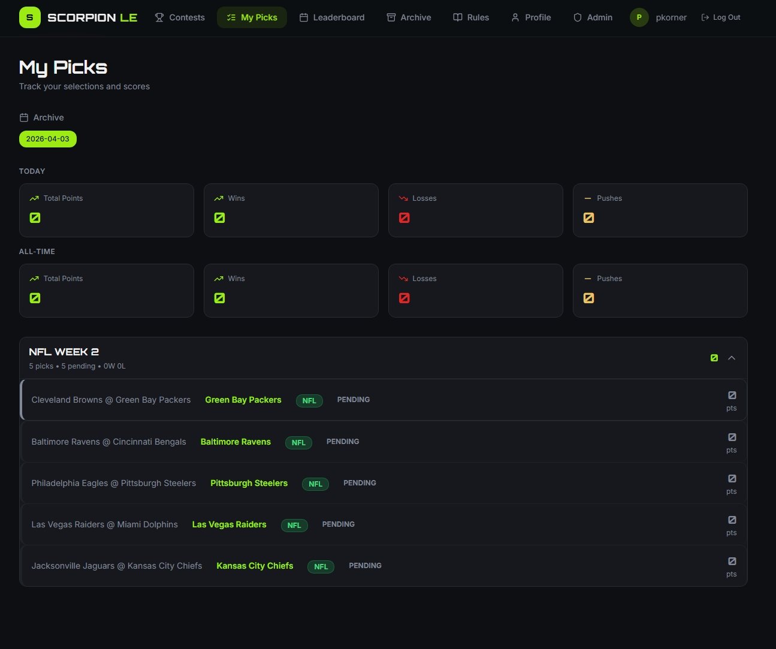Click today's Total Points card icon
776x649 pixels.
click(35, 218)
